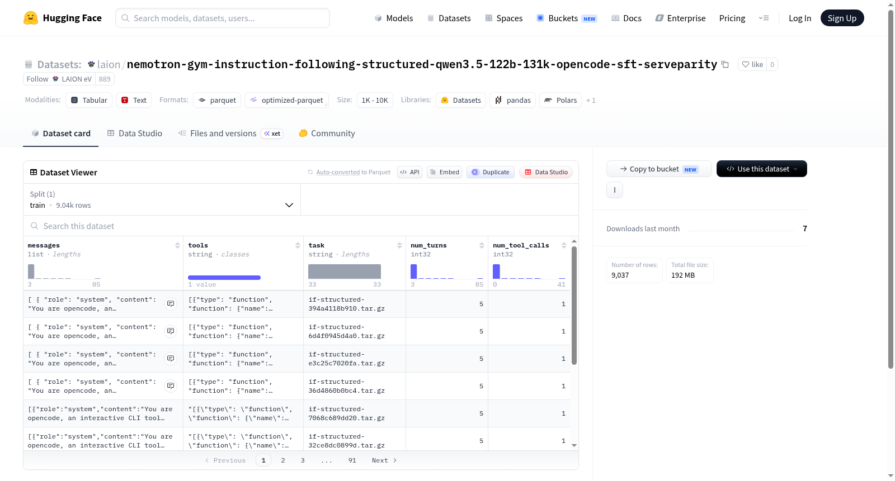This screenshot has width=895, height=481.
Task: Select the Datasets library tag
Action: coord(461,100)
